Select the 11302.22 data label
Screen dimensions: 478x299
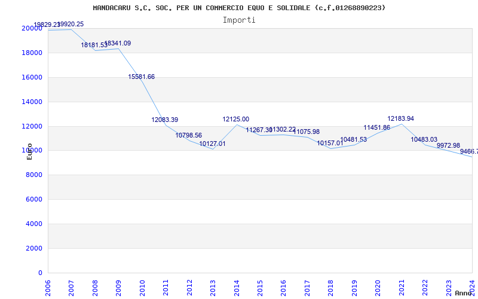tap(283, 129)
